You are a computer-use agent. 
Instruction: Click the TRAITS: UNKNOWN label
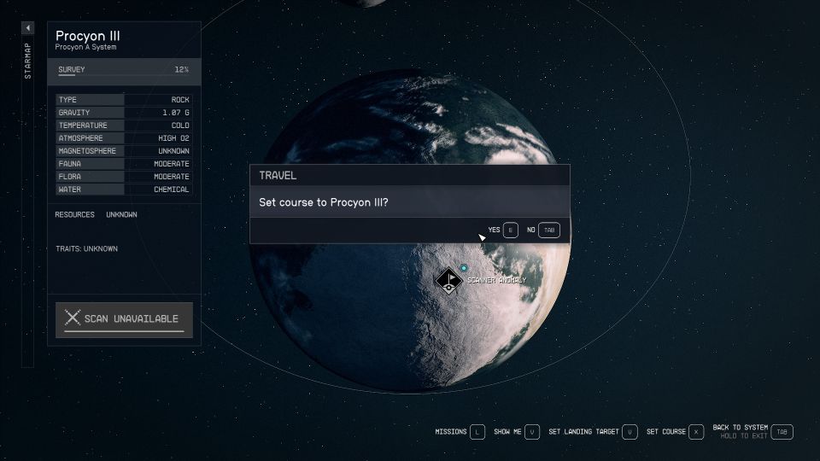[87, 248]
